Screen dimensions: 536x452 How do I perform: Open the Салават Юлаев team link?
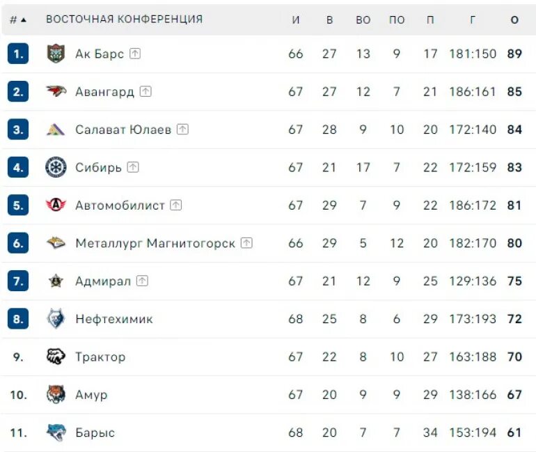(123, 130)
